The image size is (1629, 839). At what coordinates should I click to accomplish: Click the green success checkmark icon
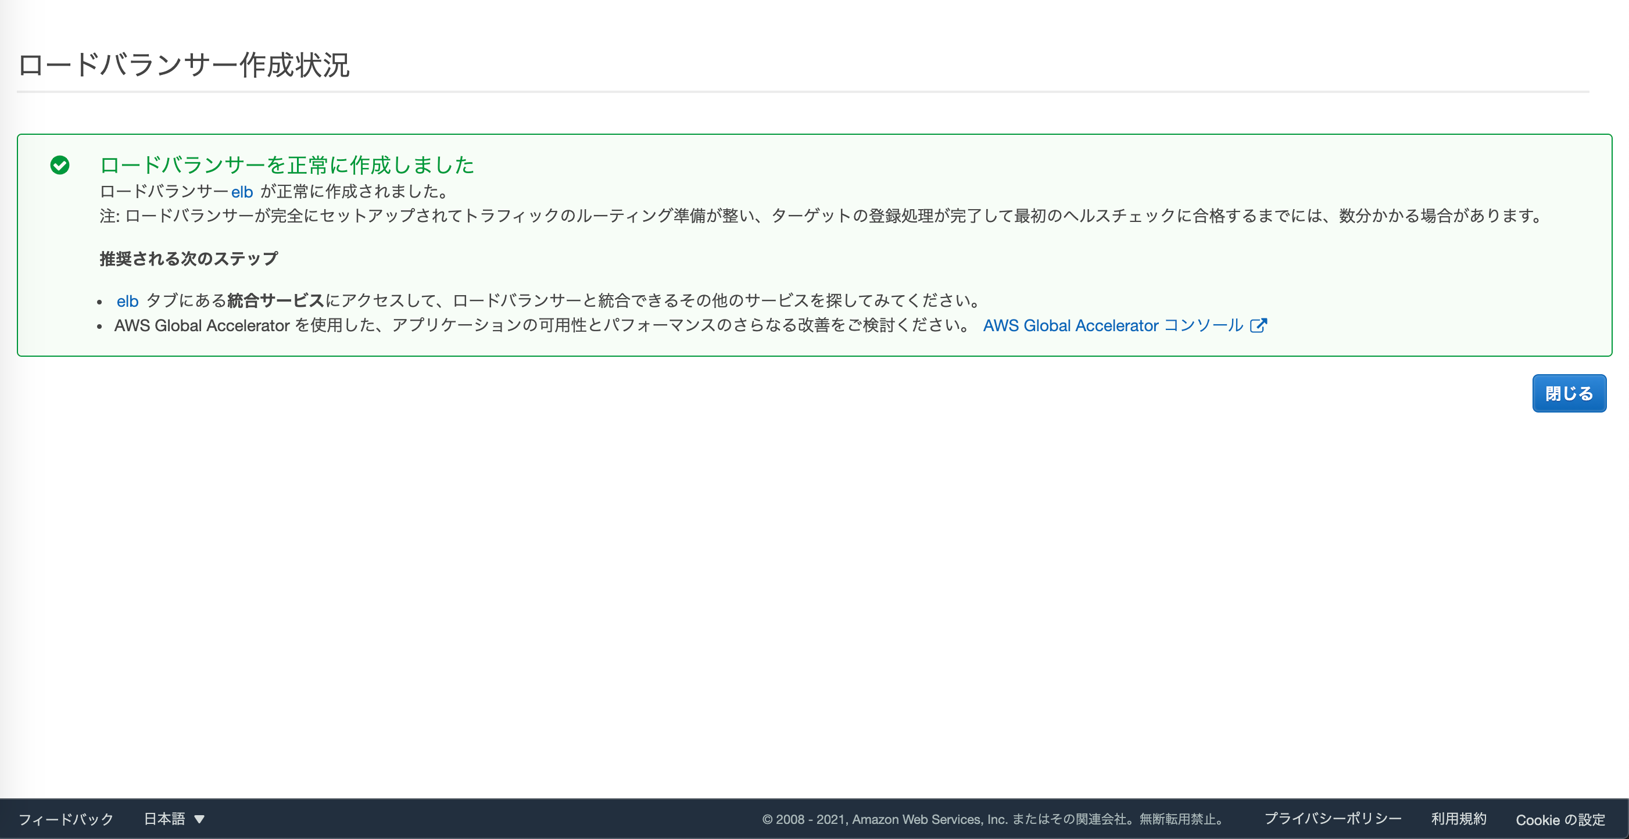(x=59, y=166)
